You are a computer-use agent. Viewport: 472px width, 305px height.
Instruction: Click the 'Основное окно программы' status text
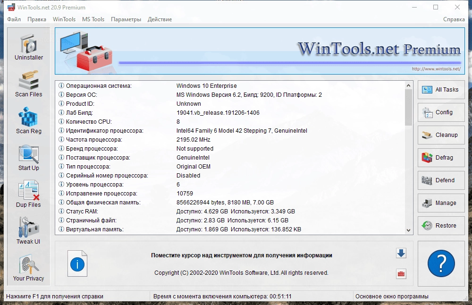click(x=392, y=297)
